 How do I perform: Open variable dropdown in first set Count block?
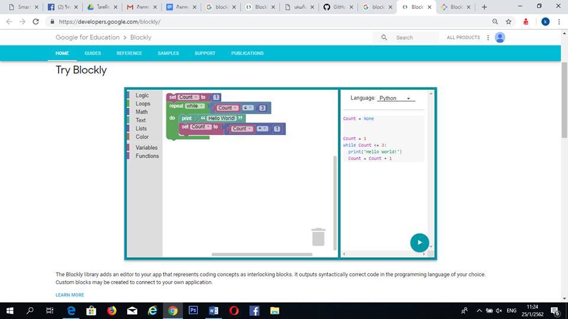tap(188, 97)
